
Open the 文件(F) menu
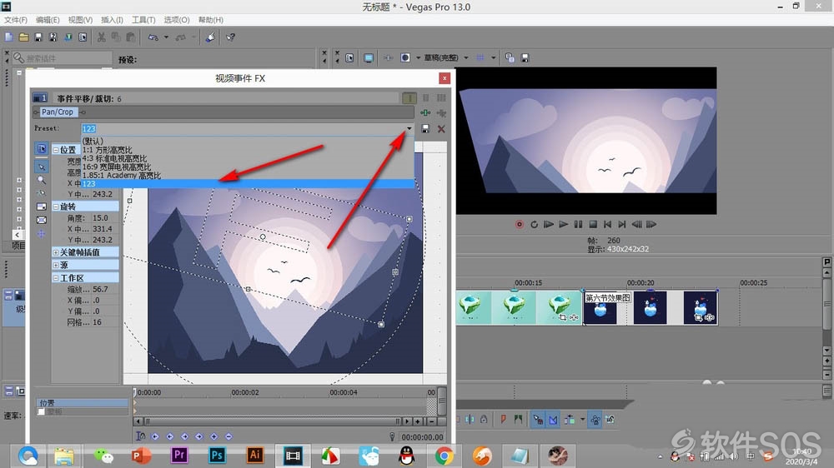click(16, 20)
